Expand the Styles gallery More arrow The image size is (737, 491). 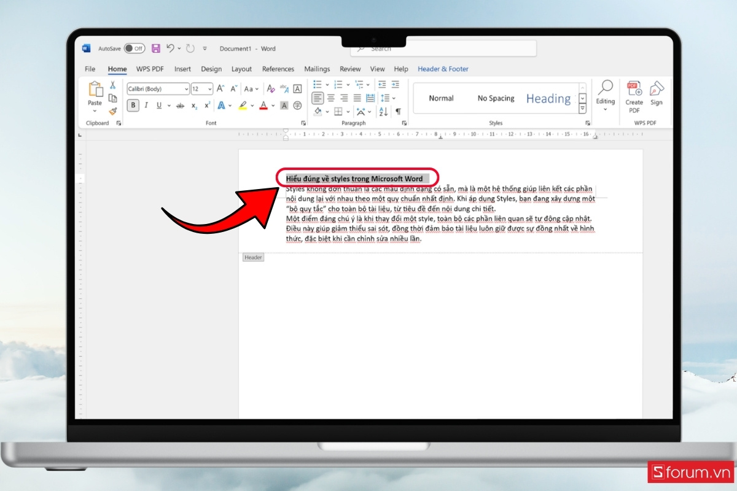pos(583,109)
